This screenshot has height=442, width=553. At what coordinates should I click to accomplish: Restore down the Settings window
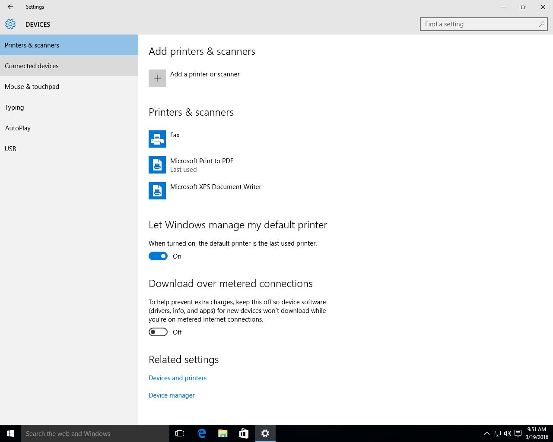[523, 7]
